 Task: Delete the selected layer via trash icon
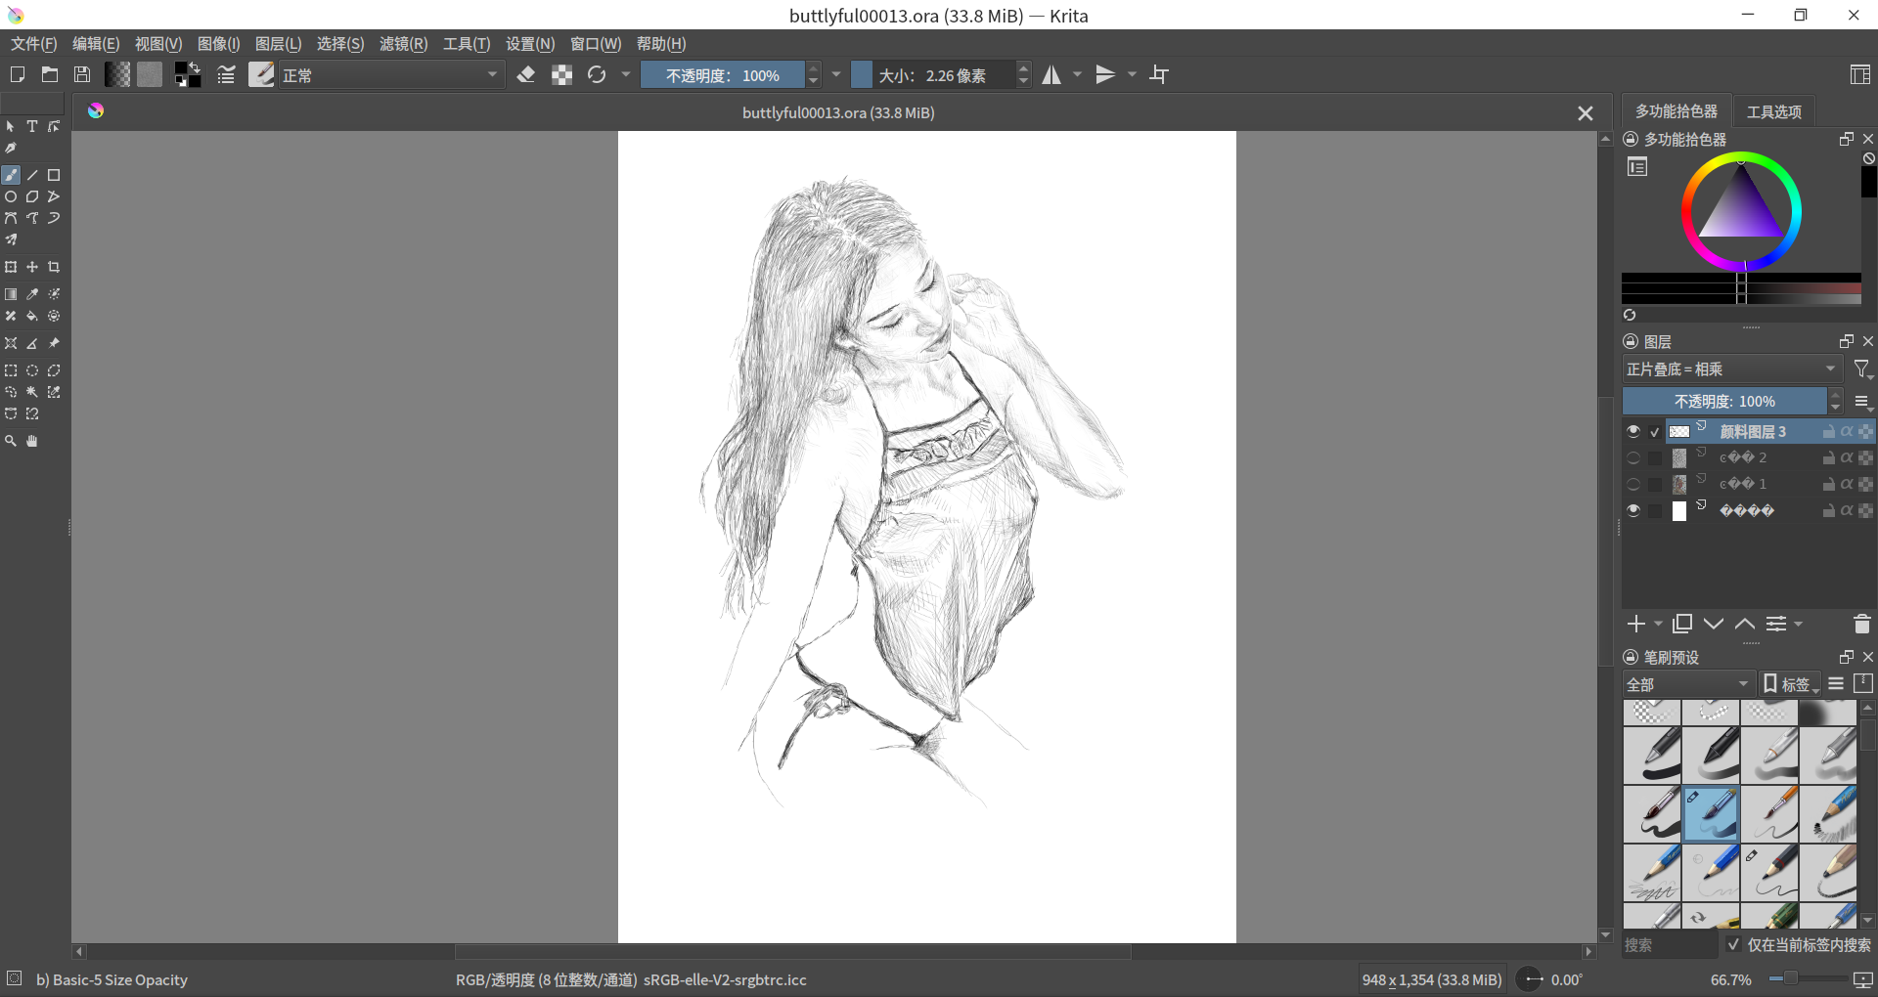(x=1861, y=624)
